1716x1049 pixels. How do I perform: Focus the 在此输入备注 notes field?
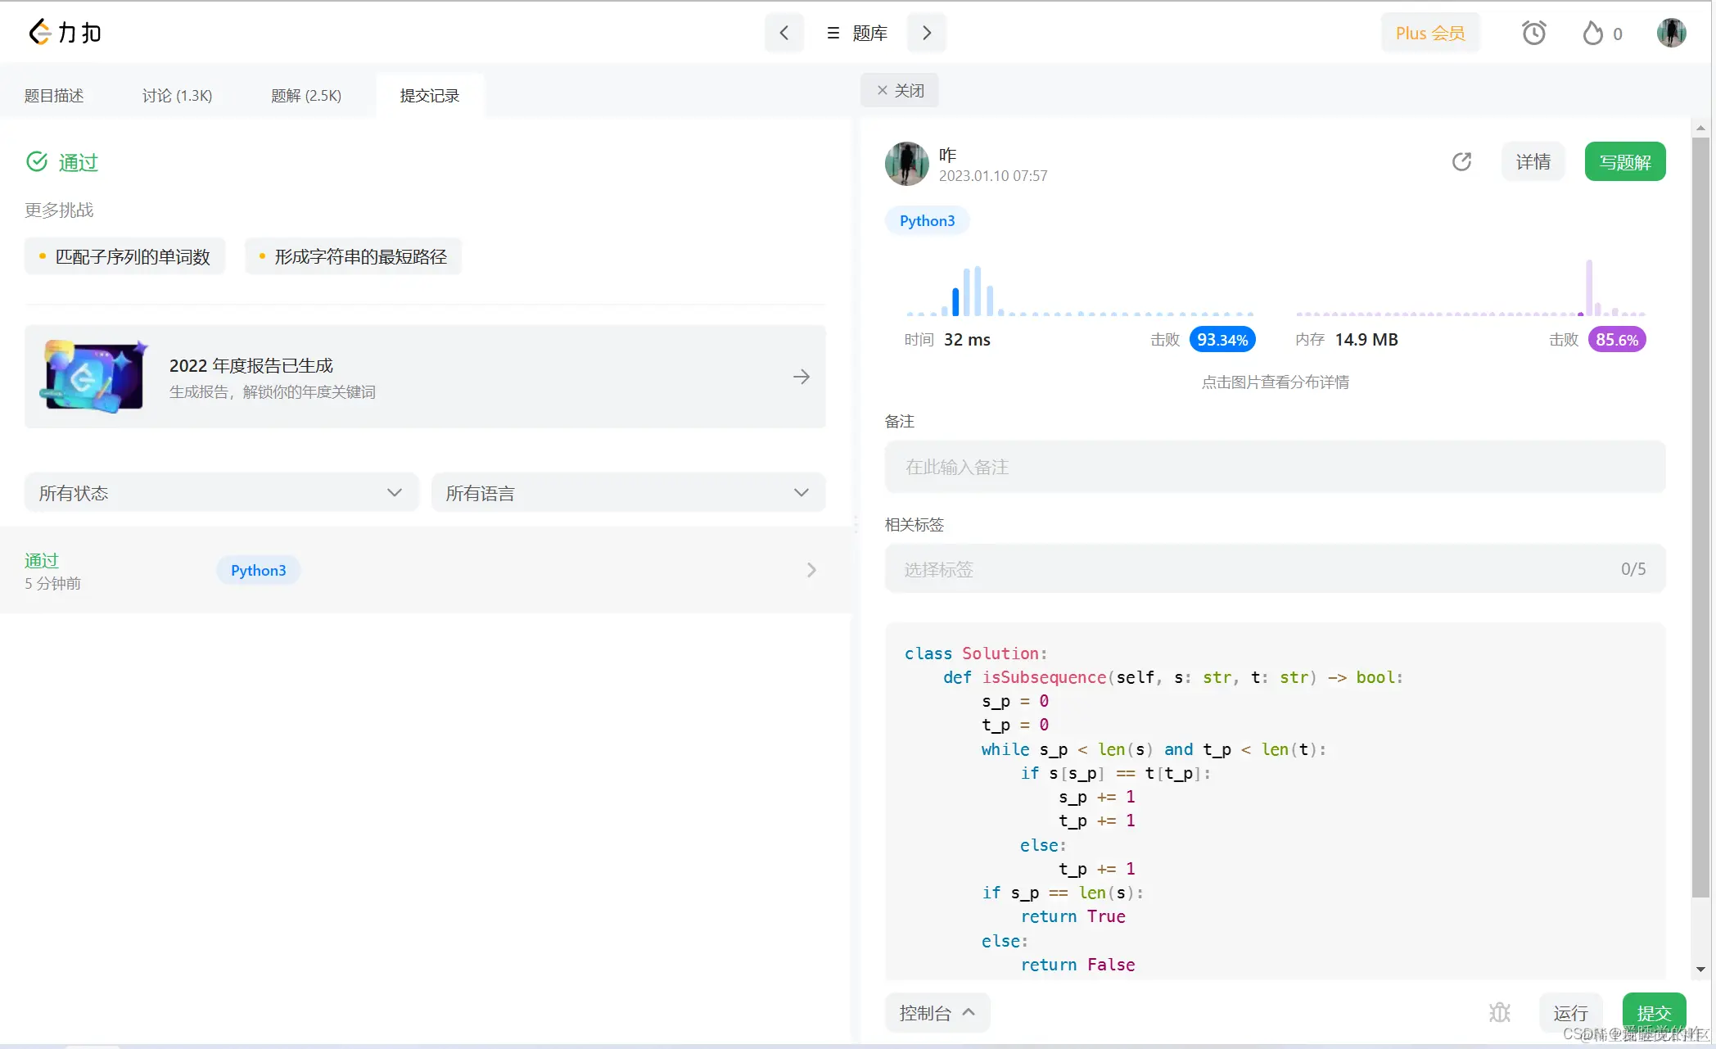[1275, 467]
